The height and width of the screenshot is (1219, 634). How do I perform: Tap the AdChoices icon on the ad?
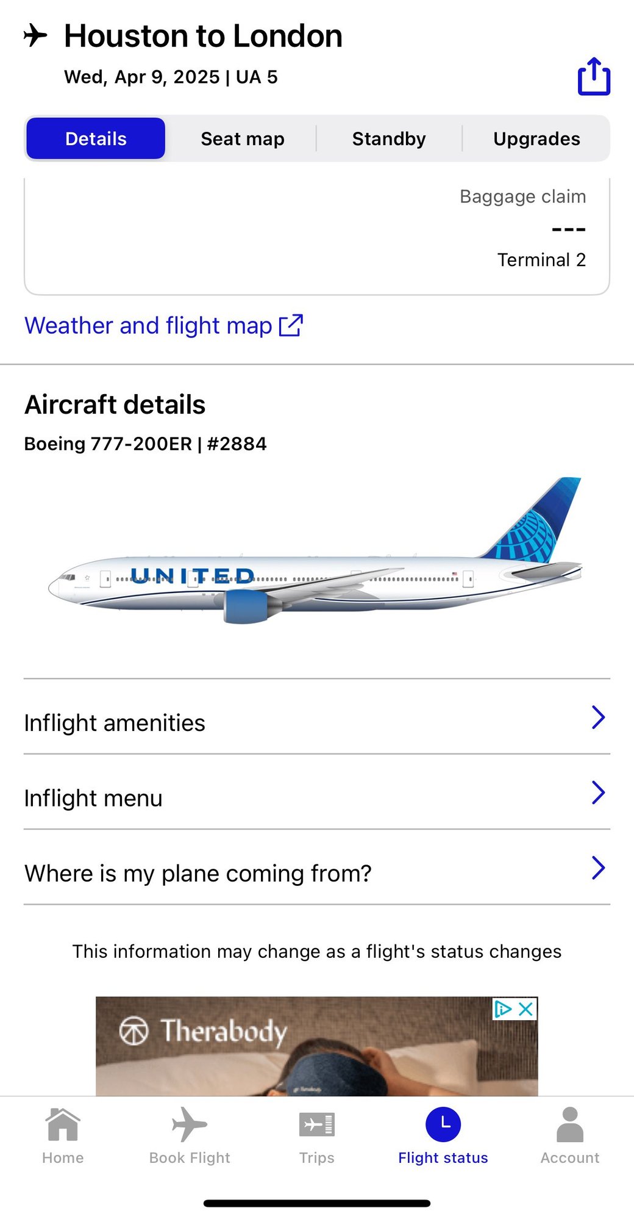tap(503, 1009)
